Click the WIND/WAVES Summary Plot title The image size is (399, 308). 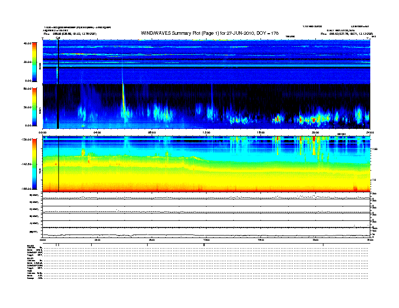click(210, 33)
